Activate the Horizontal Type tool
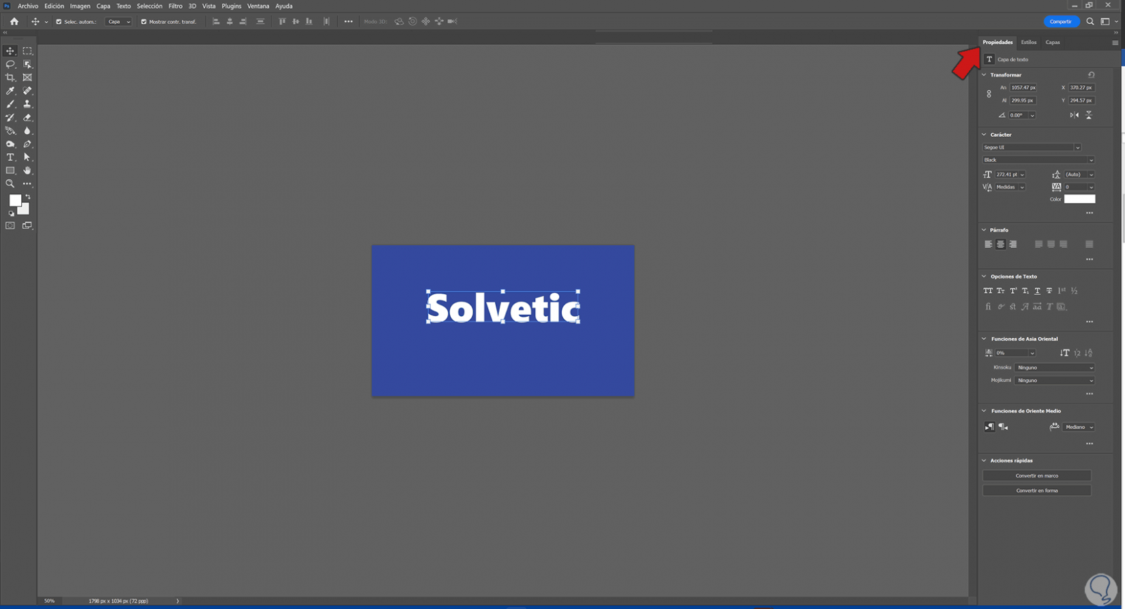Screen dimensions: 1125x609 pos(10,157)
